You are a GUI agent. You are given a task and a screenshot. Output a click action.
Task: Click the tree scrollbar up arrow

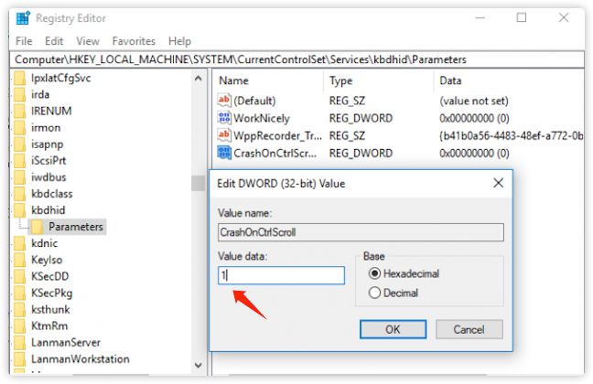click(x=199, y=79)
